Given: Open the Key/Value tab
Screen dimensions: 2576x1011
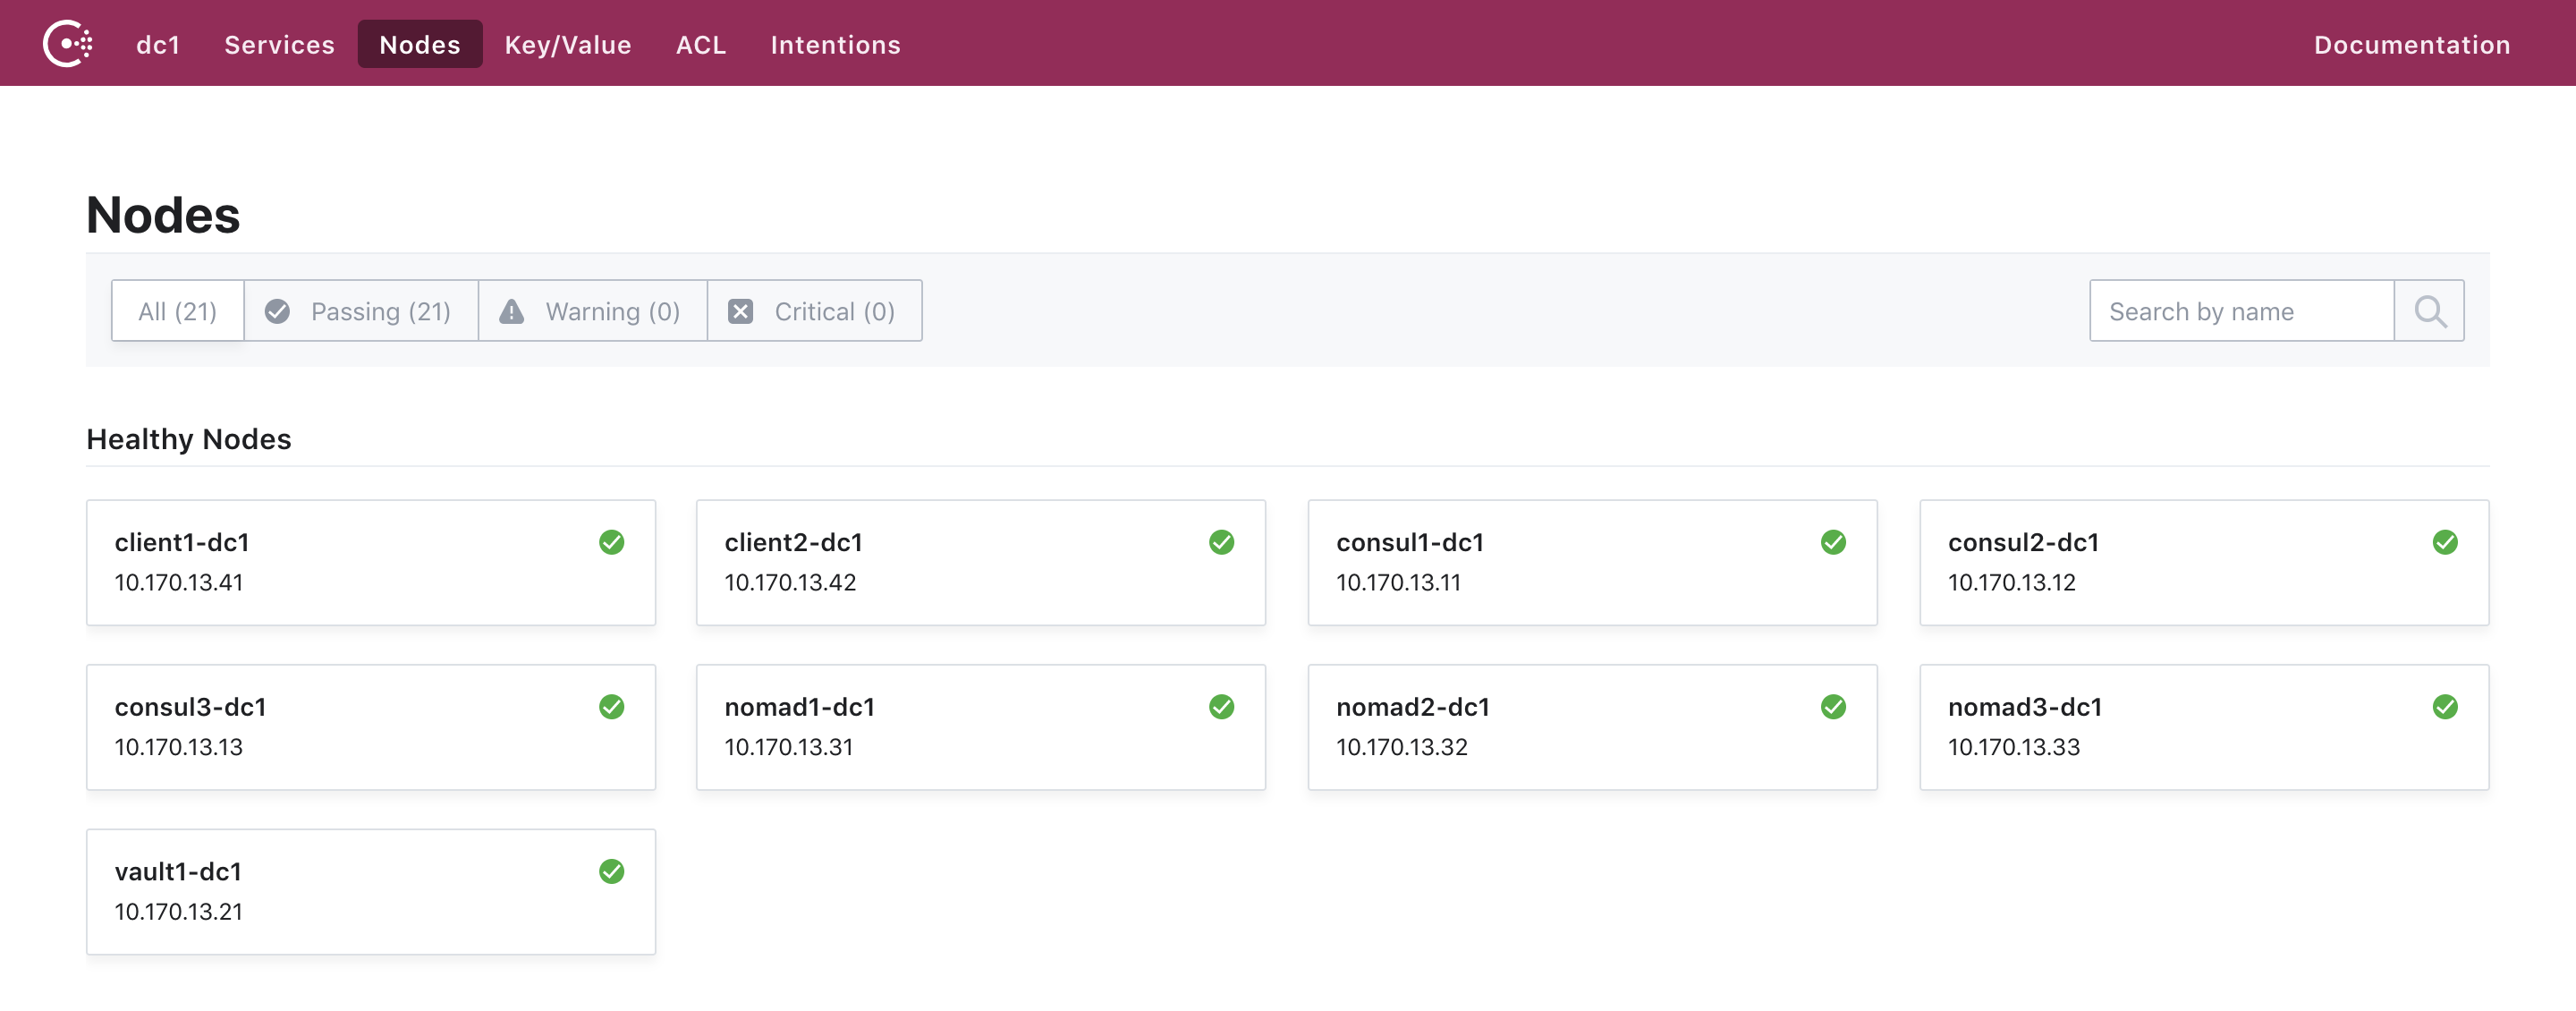Looking at the screenshot, I should pyautogui.click(x=567, y=45).
